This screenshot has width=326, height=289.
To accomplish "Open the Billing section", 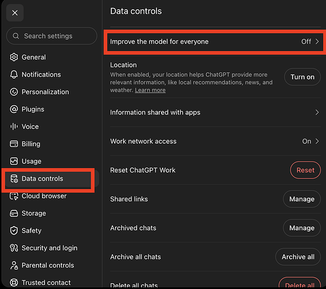I will click(x=31, y=144).
